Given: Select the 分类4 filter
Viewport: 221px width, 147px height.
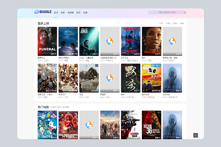Looking at the screenshot, I should pyautogui.click(x=182, y=24).
